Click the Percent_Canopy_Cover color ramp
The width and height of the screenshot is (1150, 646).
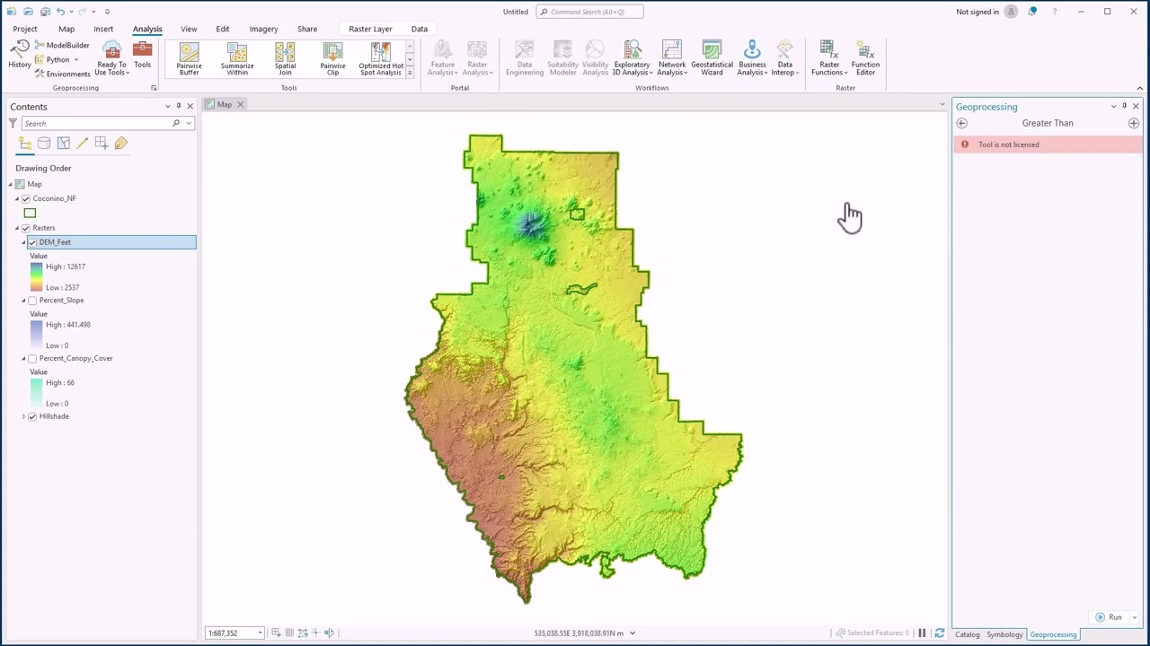(x=36, y=393)
